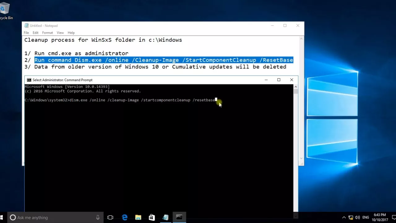The height and width of the screenshot is (223, 396).
Task: Open the clock showing 6:43 PM
Action: 381,217
